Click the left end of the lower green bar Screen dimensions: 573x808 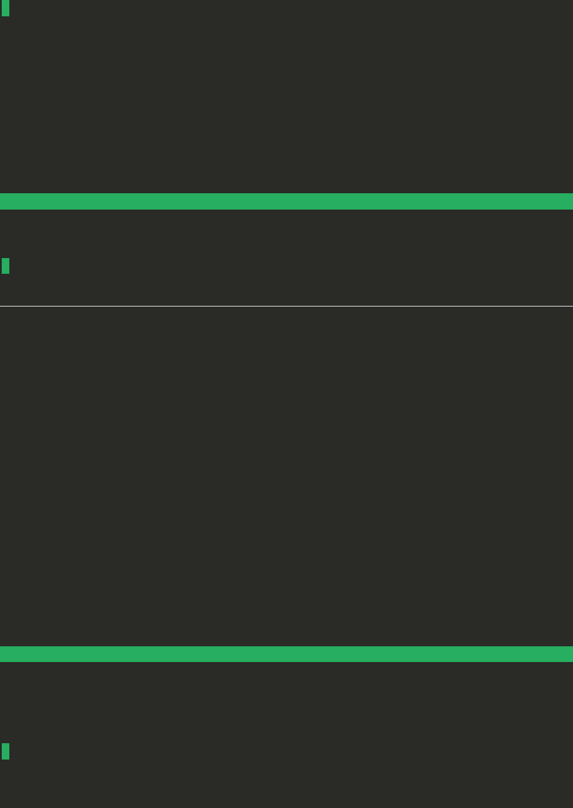(7, 654)
